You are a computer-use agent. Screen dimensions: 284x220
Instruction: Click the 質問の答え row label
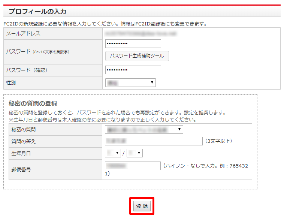pos(23,141)
